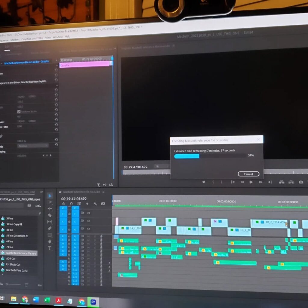Open the View menu
The image size is (308, 308).
tap(48, 38)
